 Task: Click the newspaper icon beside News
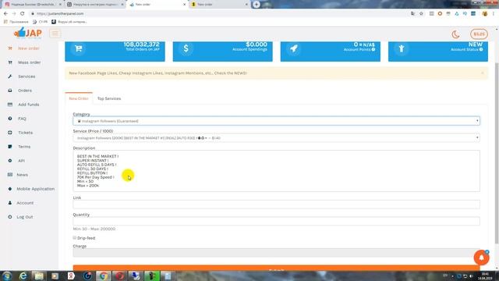(x=10, y=175)
